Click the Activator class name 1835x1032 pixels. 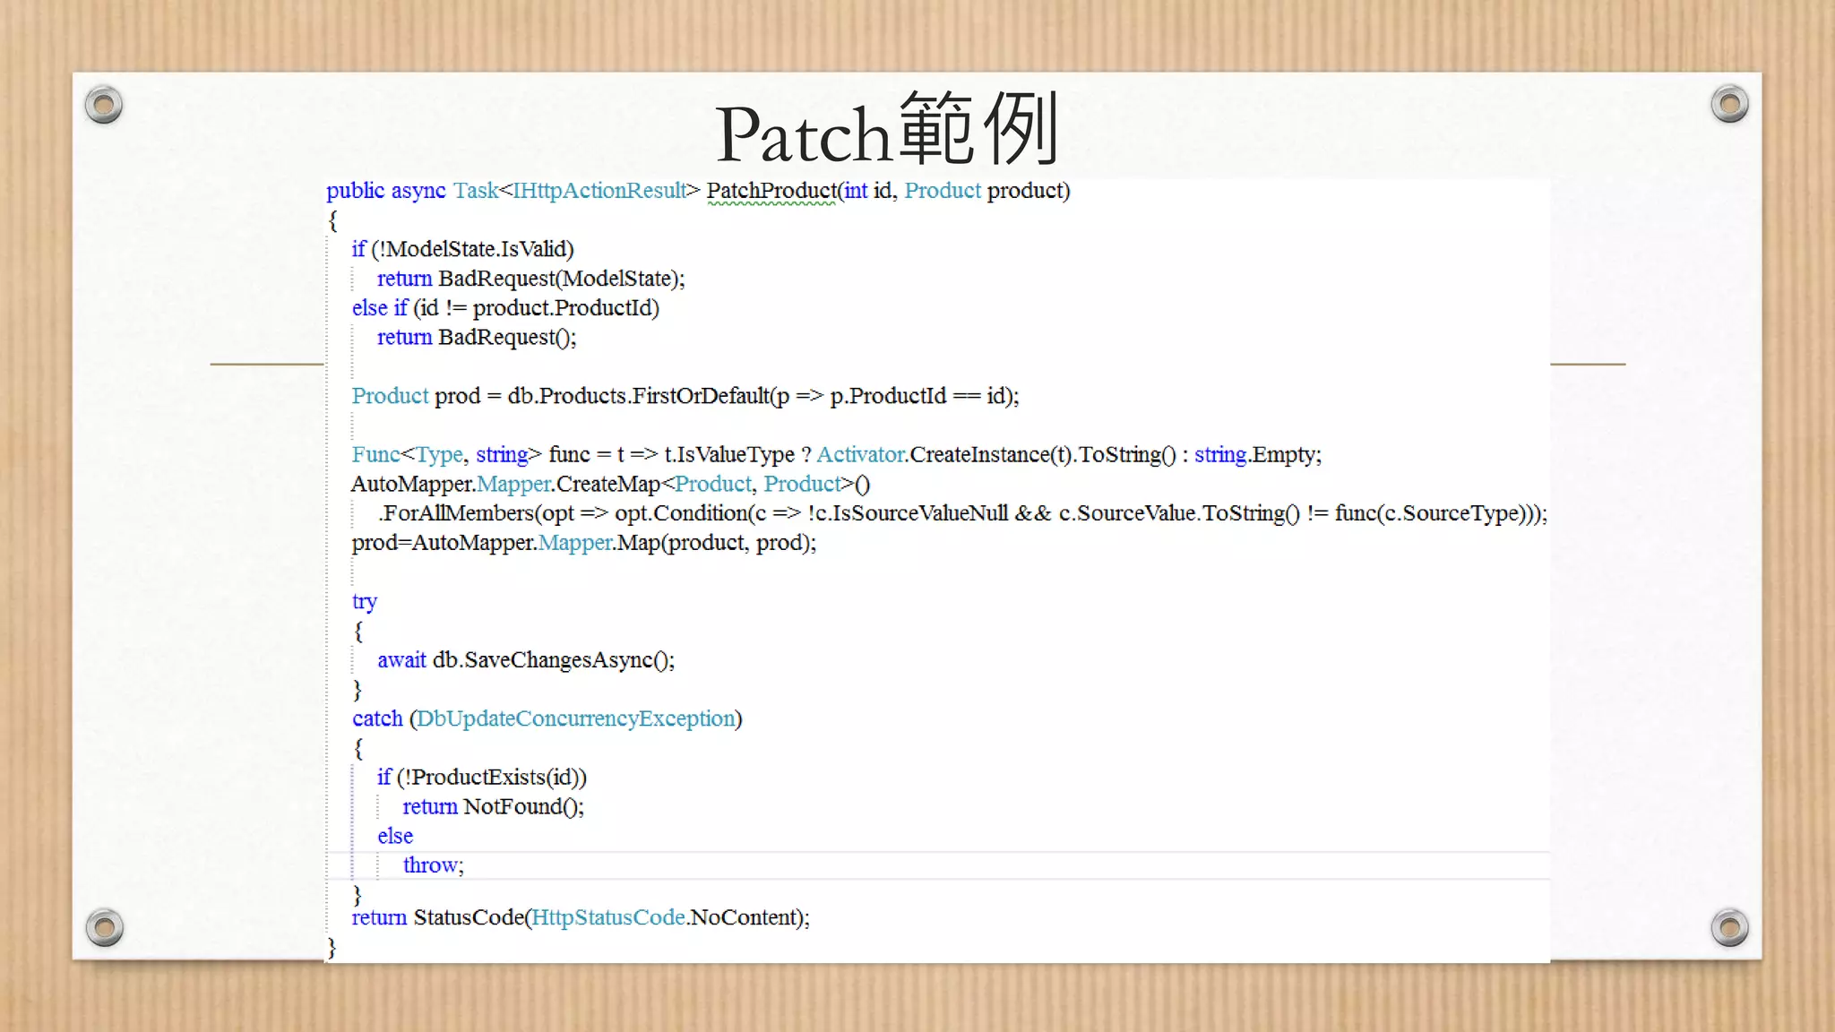pos(860,455)
